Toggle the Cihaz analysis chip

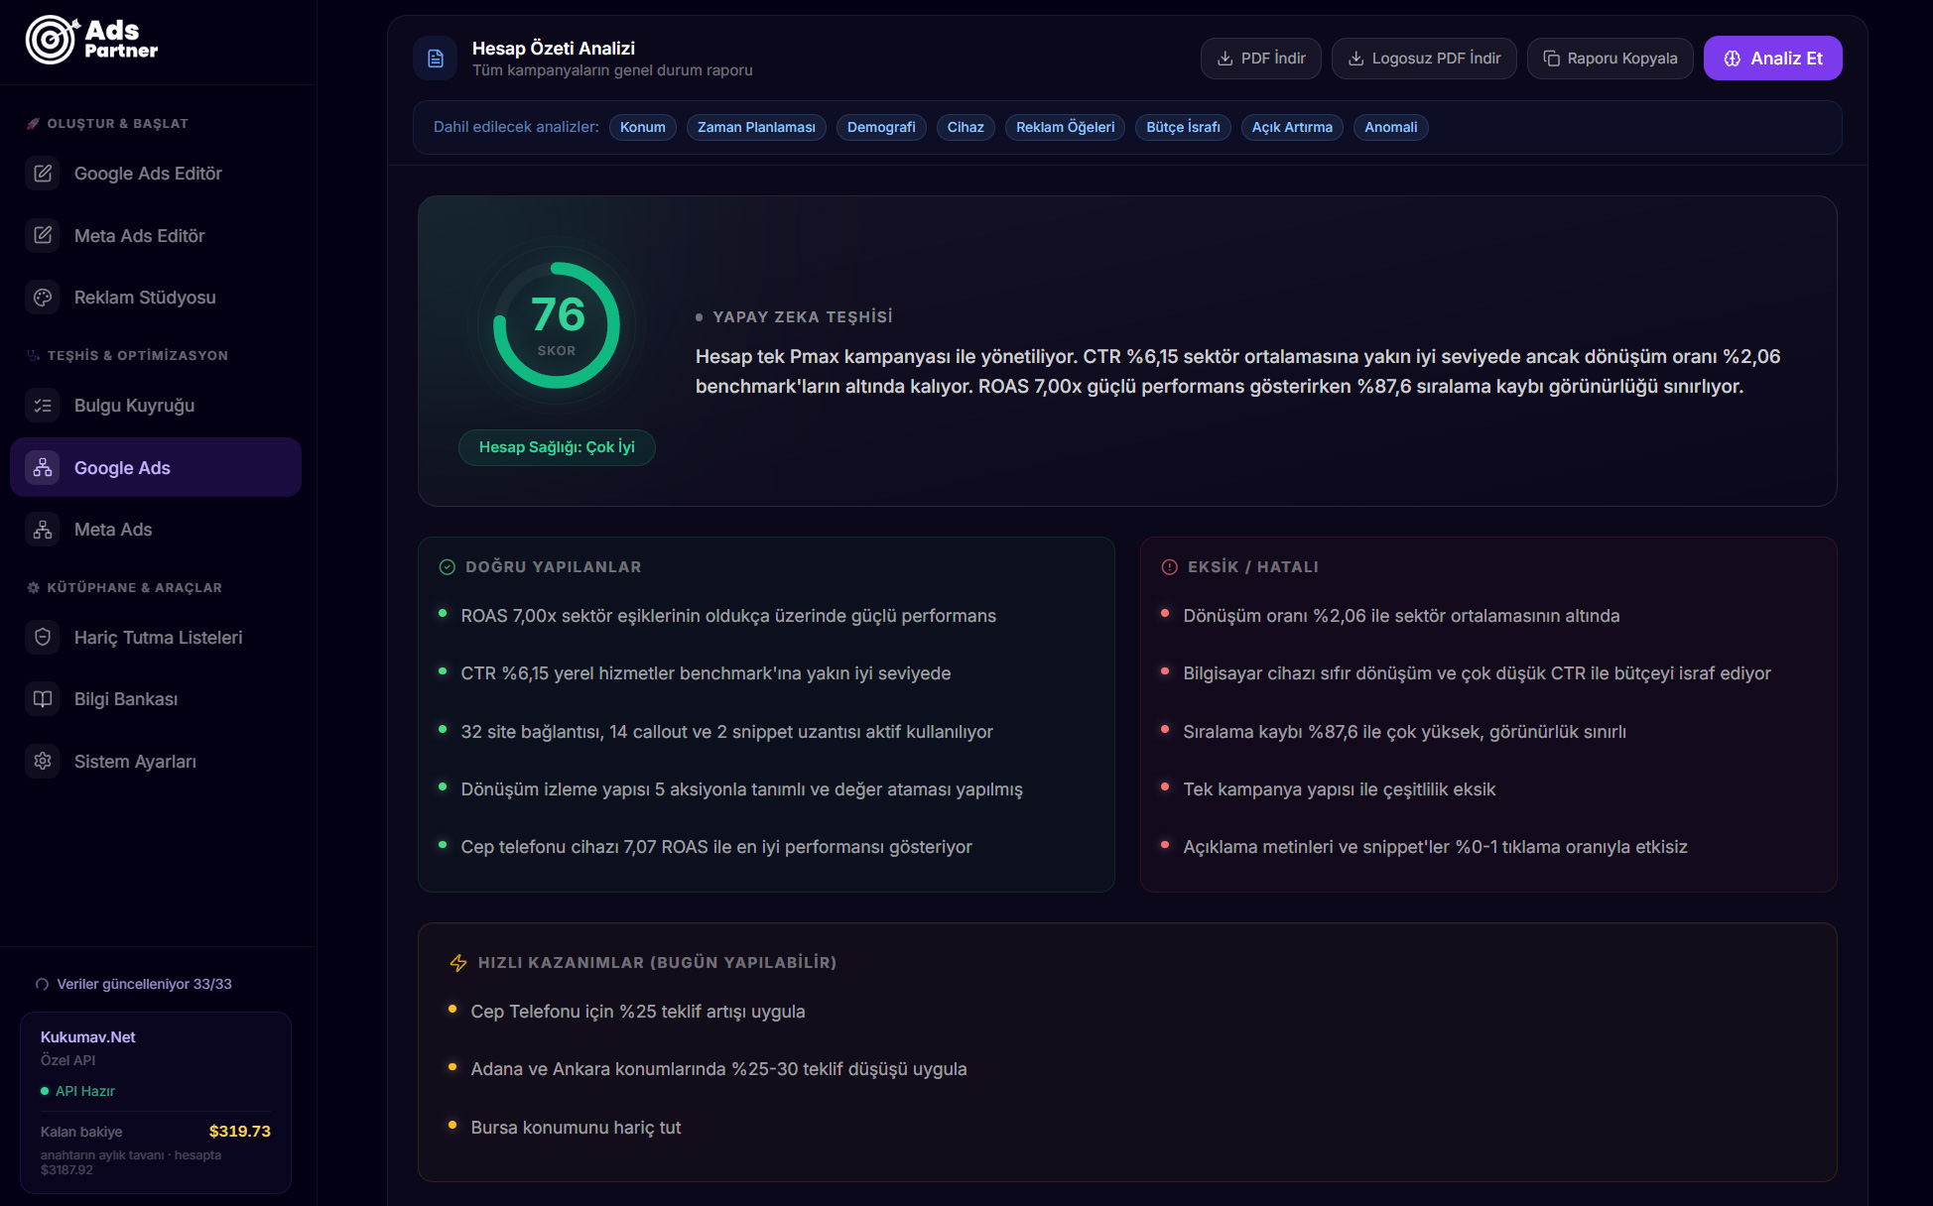click(x=966, y=127)
